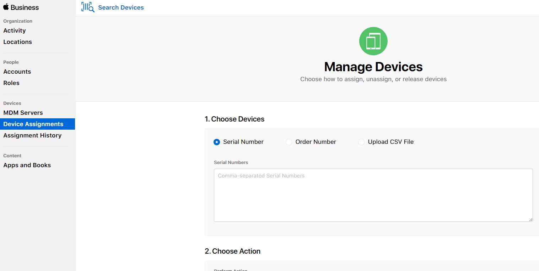Open the Locations page
Viewport: 539px width, 271px height.
point(17,42)
